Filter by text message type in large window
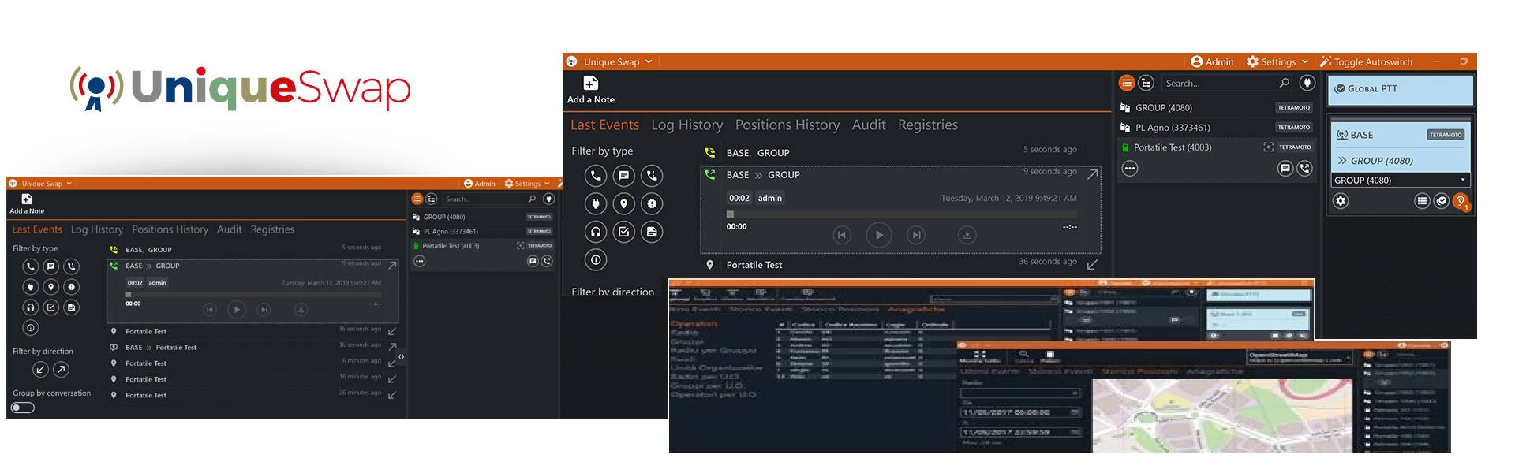Viewport: 1515px width, 473px height. coord(623,176)
